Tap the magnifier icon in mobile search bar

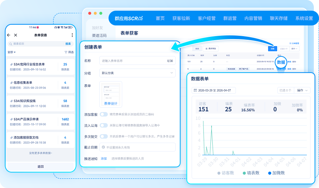tap(11, 44)
